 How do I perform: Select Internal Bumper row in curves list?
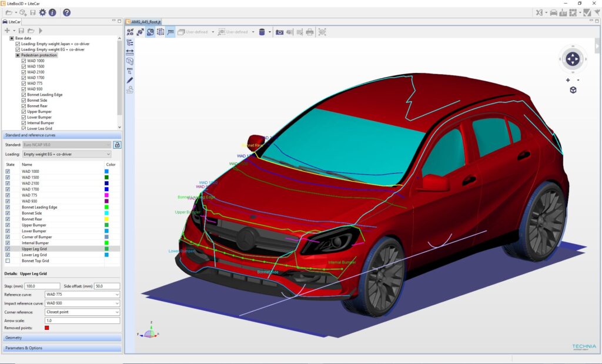click(62, 243)
